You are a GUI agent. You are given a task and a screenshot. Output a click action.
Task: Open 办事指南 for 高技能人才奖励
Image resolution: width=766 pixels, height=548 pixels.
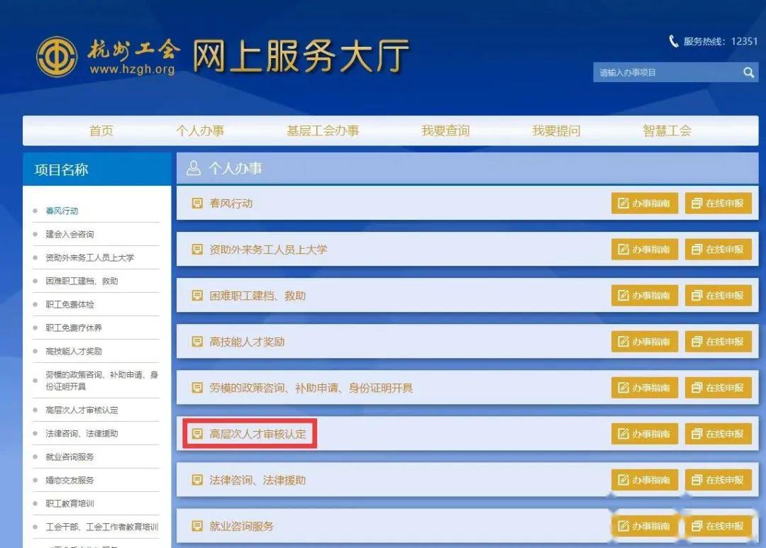tap(644, 342)
